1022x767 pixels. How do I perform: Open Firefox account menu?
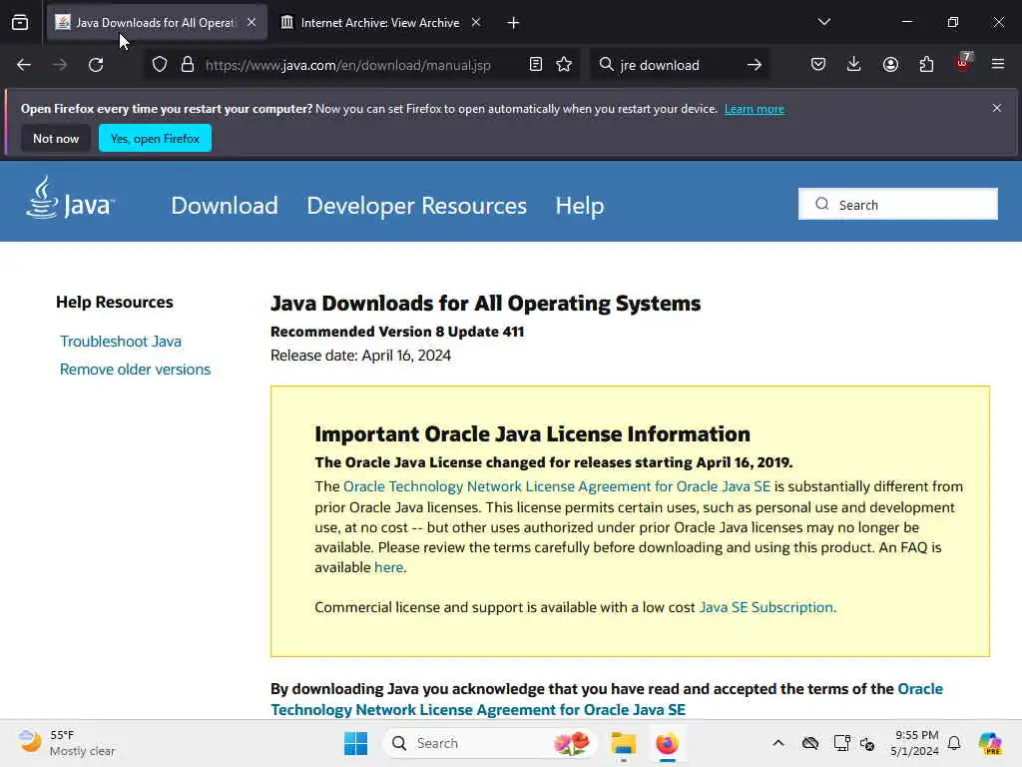890,64
